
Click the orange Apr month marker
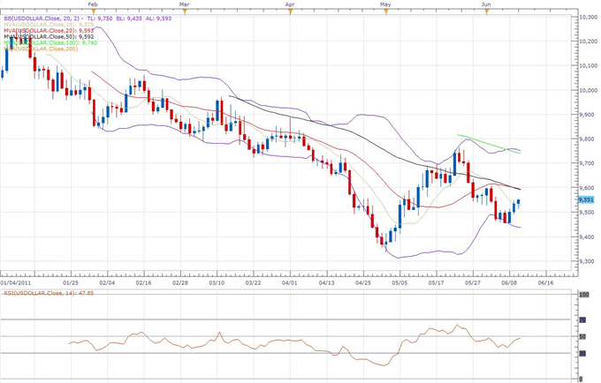(x=291, y=11)
